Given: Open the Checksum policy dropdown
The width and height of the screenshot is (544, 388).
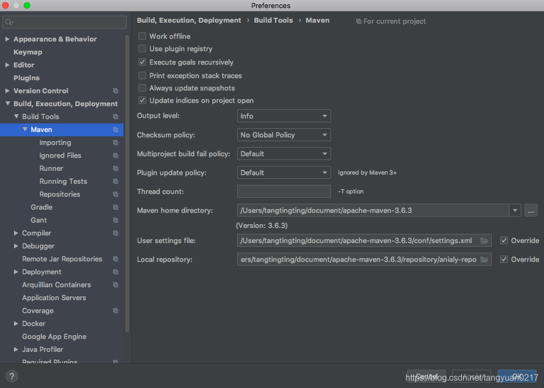Looking at the screenshot, I should [284, 135].
